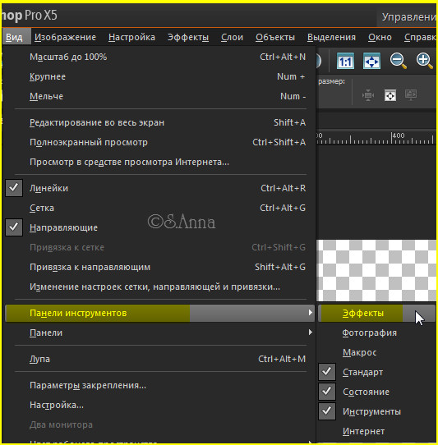The height and width of the screenshot is (445, 438).
Task: Open the Изображение menu
Action: click(65, 37)
